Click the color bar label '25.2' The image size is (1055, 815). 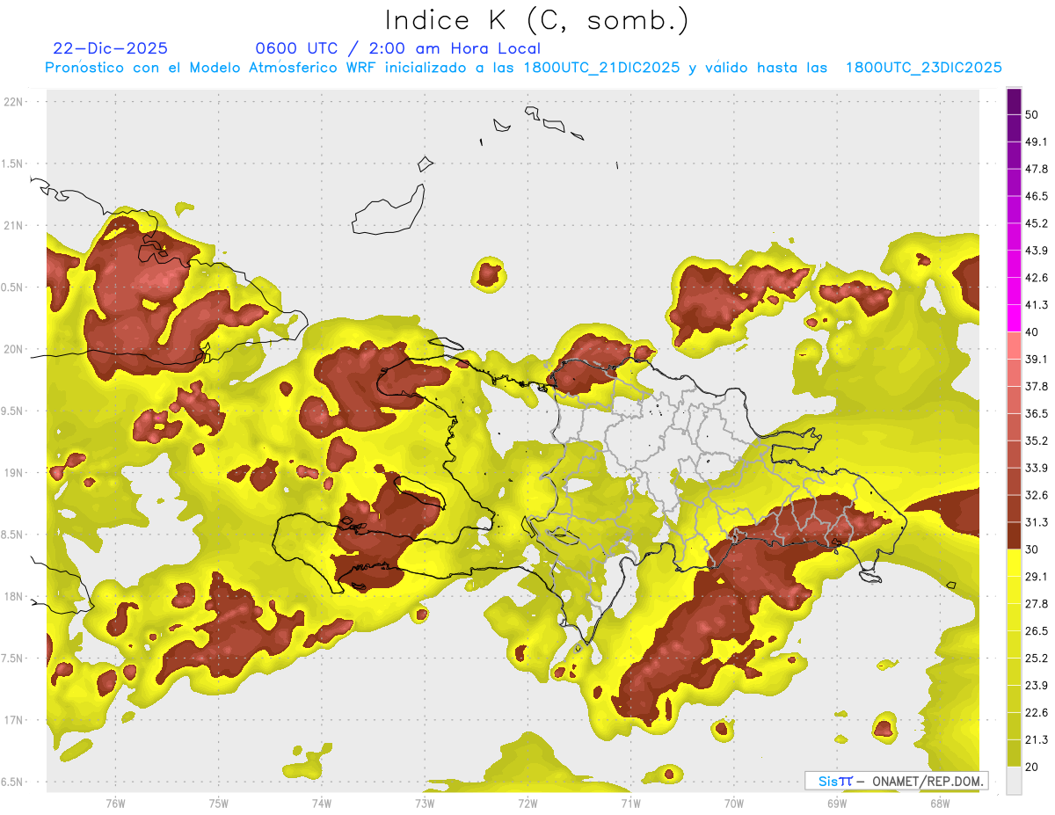(1037, 658)
